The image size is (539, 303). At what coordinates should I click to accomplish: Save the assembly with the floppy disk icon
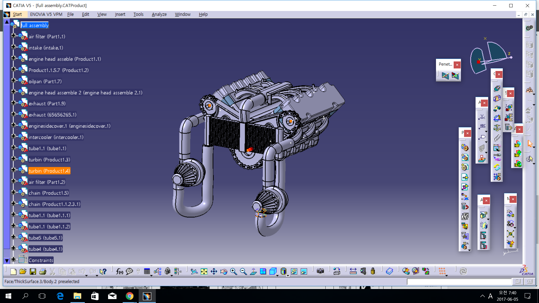click(33, 271)
